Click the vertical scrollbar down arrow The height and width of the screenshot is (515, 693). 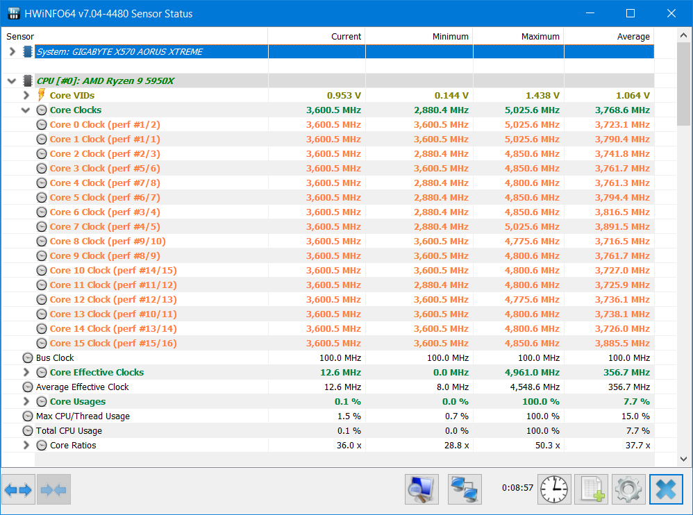tap(683, 459)
